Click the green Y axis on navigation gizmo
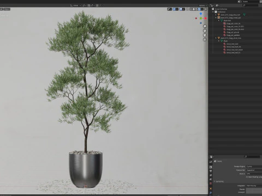Image resolution: width=262 pixels, height=196 pixels. click(x=201, y=19)
